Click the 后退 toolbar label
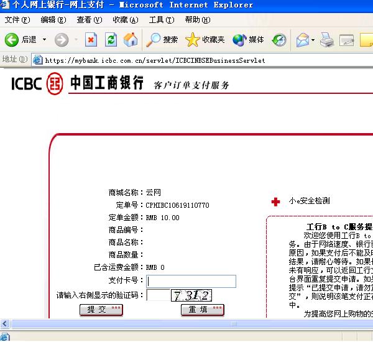This screenshot has height=342, width=373. click(29, 40)
